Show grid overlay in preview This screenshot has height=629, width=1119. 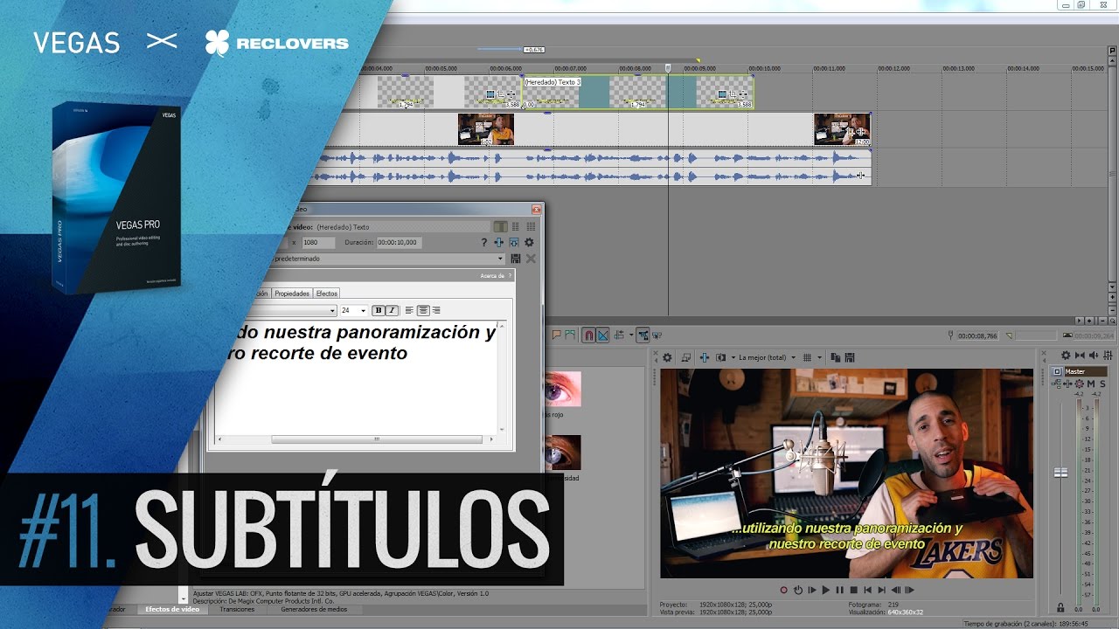point(807,357)
